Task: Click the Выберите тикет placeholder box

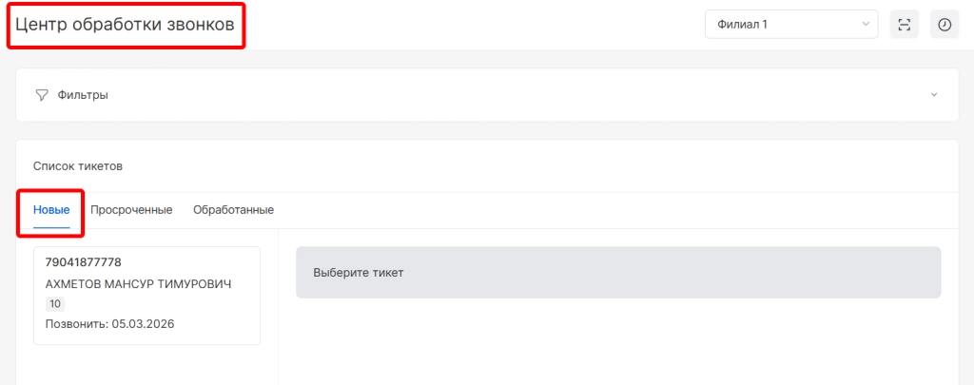Action: [617, 273]
